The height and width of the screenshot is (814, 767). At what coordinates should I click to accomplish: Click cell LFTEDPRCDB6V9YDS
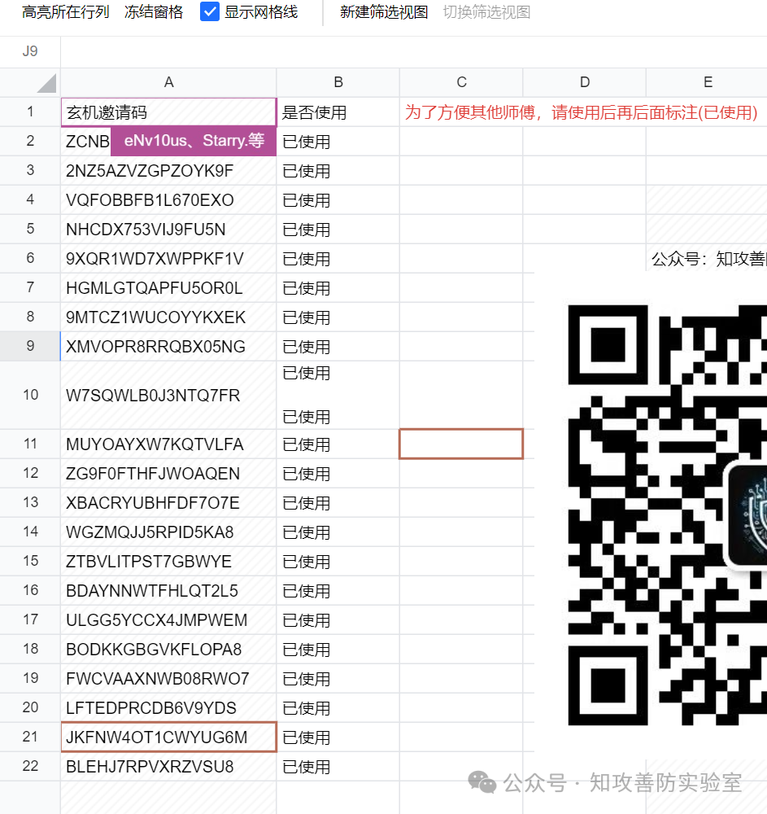pyautogui.click(x=168, y=707)
